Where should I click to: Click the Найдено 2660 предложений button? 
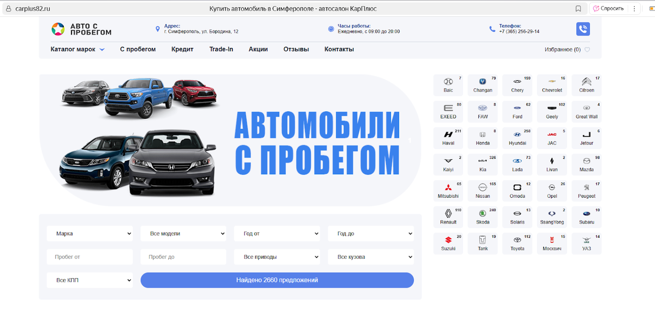(277, 280)
